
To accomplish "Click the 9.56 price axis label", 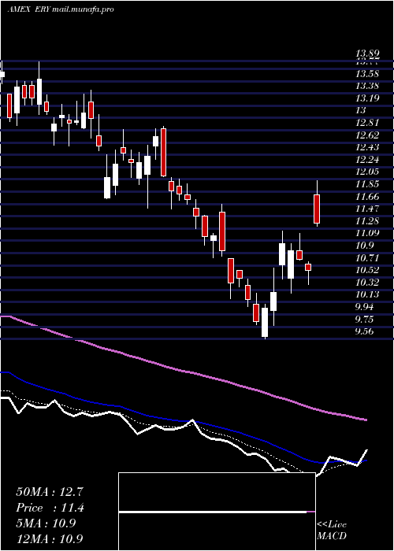I will (x=364, y=331).
